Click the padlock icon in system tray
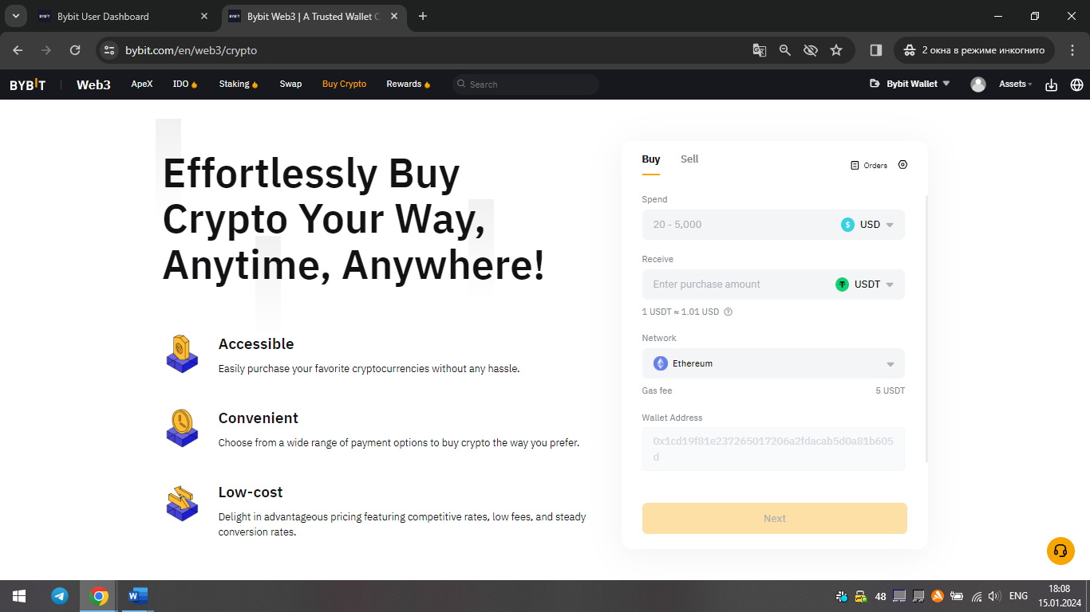The width and height of the screenshot is (1090, 612). pos(861,596)
